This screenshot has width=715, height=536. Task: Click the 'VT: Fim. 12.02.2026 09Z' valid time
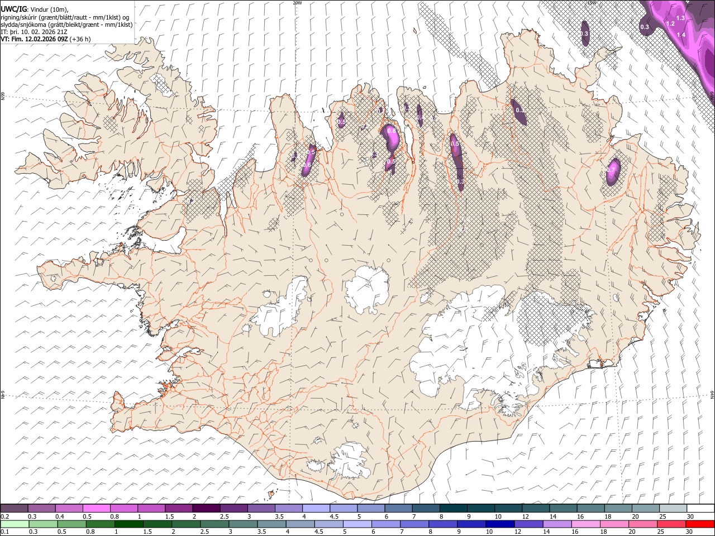34,40
